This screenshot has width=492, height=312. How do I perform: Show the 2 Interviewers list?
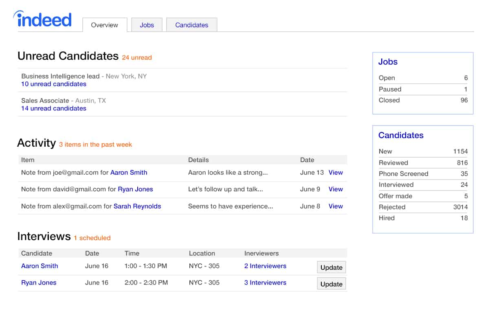click(x=265, y=266)
